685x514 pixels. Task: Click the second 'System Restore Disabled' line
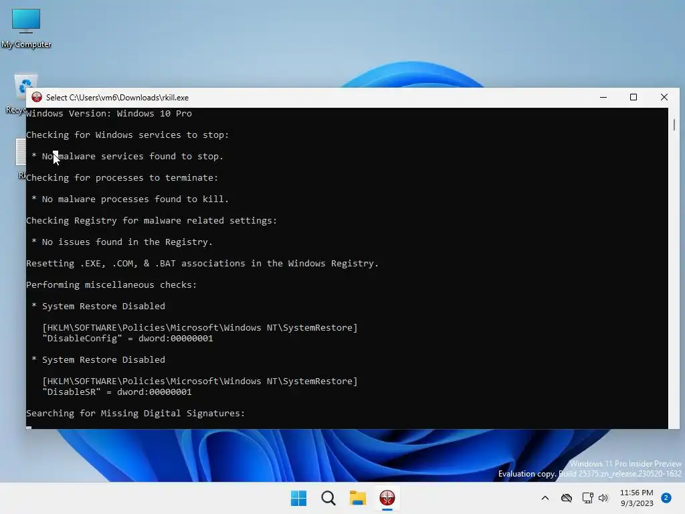[104, 359]
